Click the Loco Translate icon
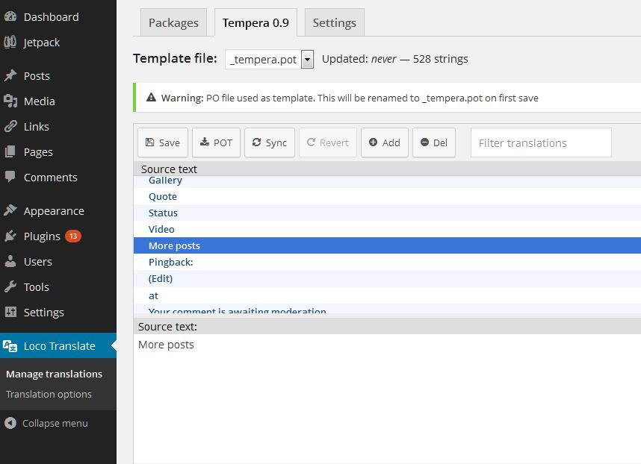 [10, 346]
